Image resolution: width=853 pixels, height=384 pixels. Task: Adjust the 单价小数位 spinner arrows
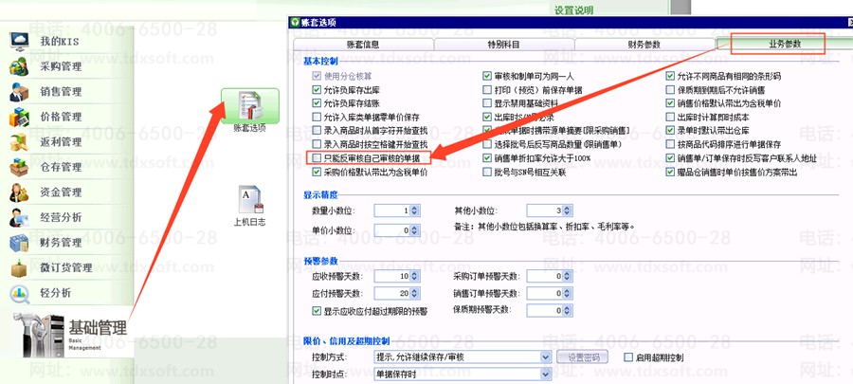(x=414, y=230)
